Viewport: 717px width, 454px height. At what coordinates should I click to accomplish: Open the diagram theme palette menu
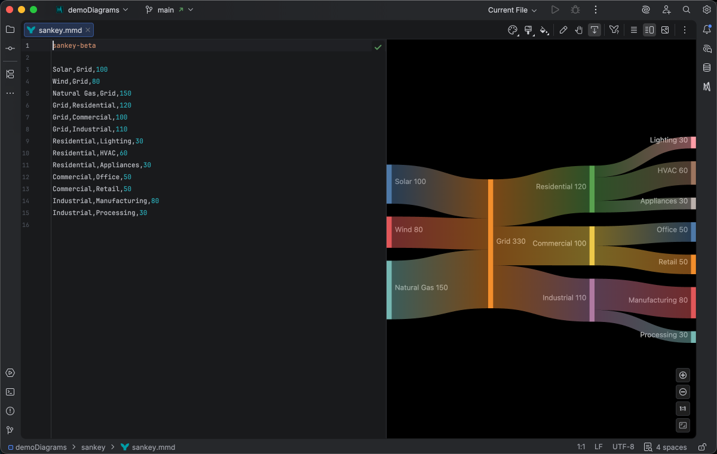(513, 30)
